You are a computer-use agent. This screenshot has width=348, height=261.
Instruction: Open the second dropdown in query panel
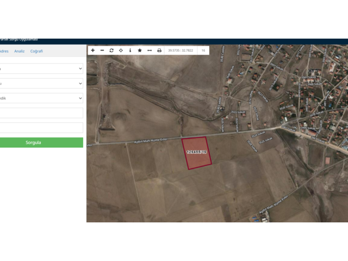click(41, 83)
